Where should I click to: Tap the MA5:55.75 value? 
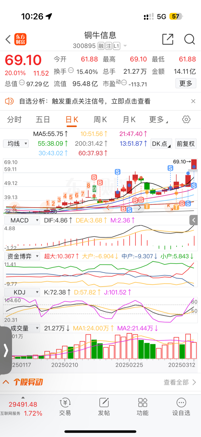point(50,134)
